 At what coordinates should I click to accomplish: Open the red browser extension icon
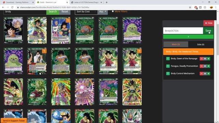(x=196, y=8)
